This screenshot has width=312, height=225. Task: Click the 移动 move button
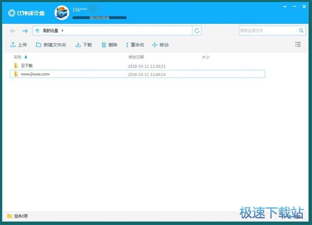point(161,45)
